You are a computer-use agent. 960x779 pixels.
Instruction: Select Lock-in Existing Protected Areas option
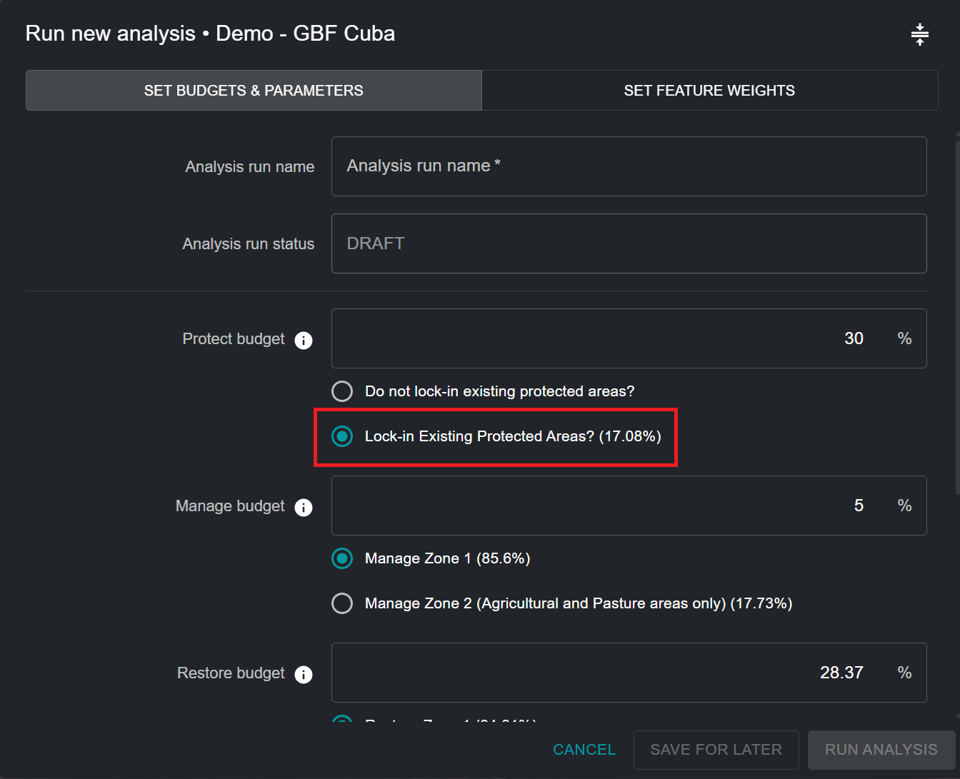coord(342,436)
